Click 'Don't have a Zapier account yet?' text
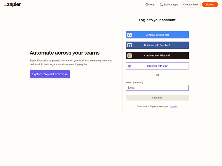The image size is (222, 166). pos(153,107)
